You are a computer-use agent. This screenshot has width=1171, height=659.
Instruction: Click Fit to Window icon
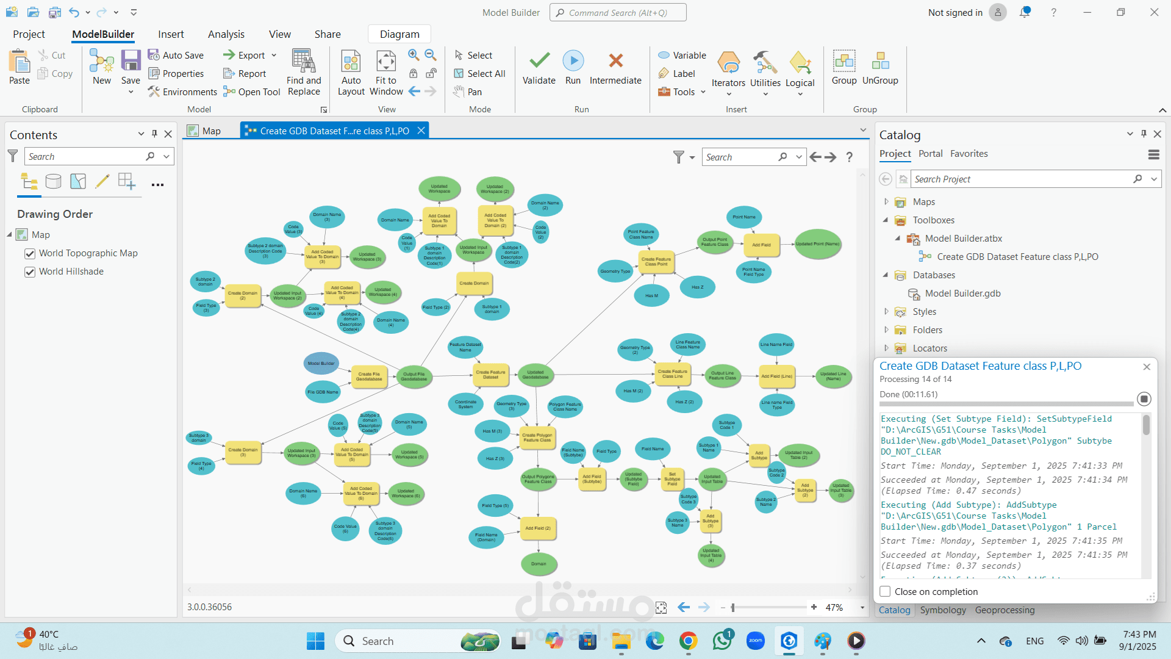pyautogui.click(x=386, y=62)
